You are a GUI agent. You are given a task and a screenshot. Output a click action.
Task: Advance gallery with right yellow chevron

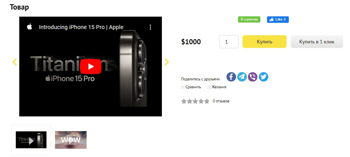[167, 62]
